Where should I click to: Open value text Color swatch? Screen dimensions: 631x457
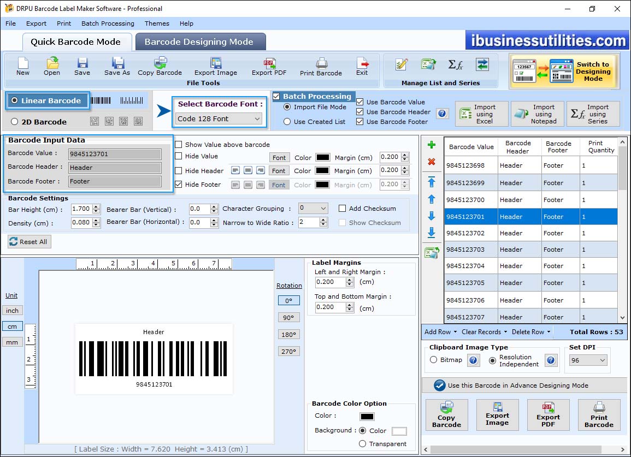[323, 157]
